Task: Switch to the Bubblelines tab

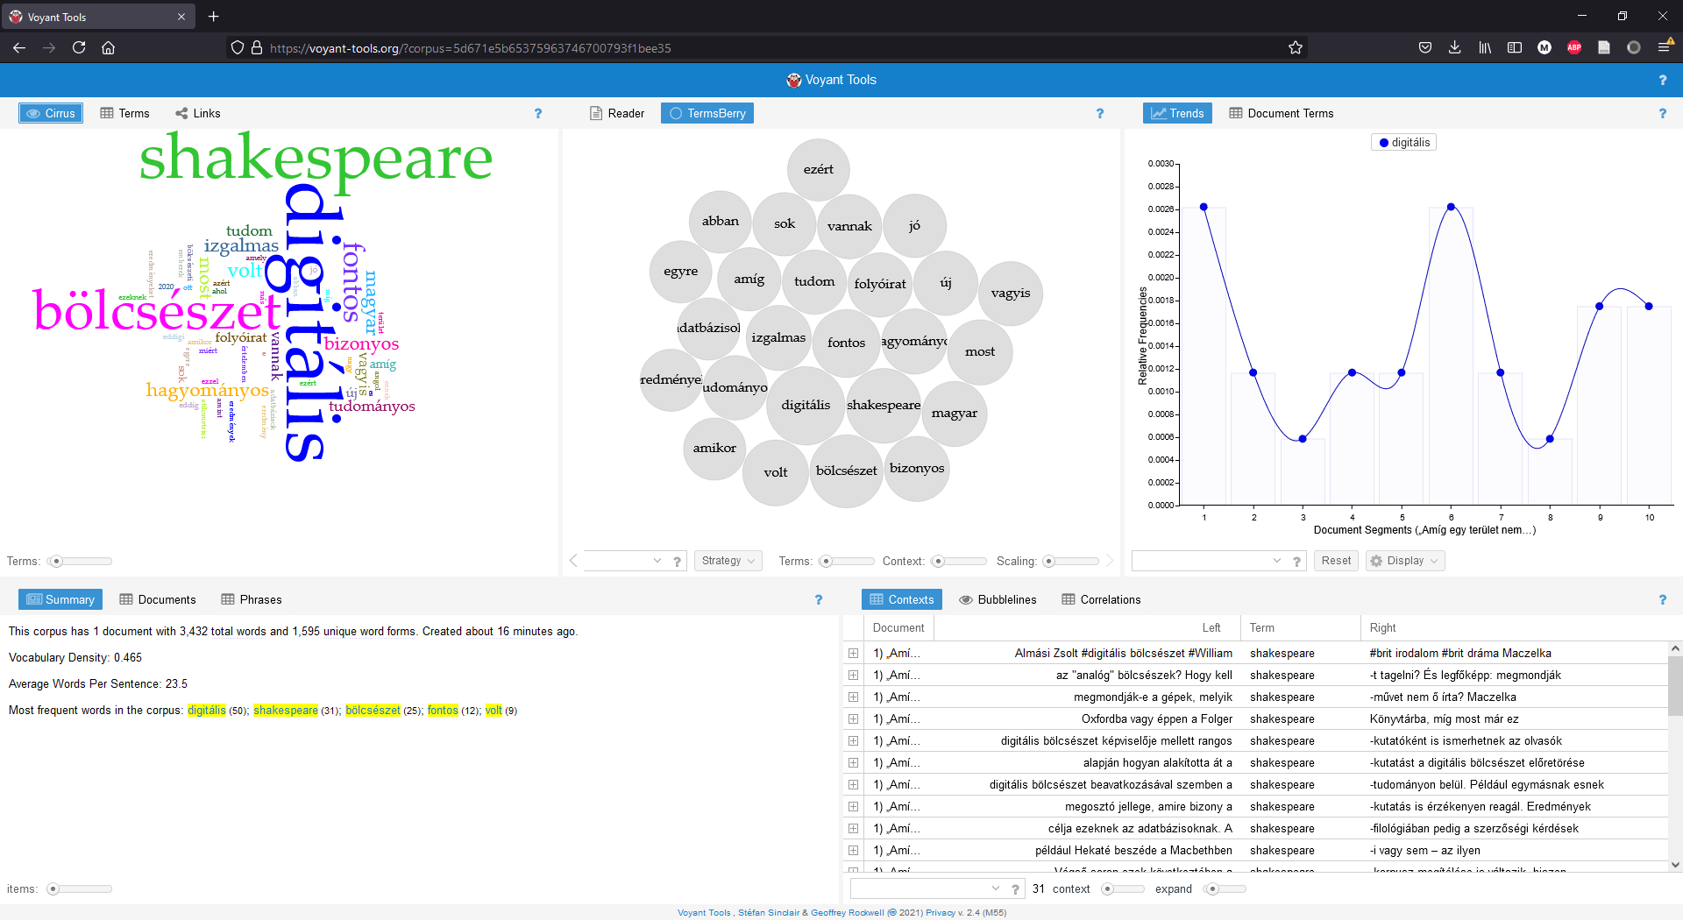Action: 998,600
